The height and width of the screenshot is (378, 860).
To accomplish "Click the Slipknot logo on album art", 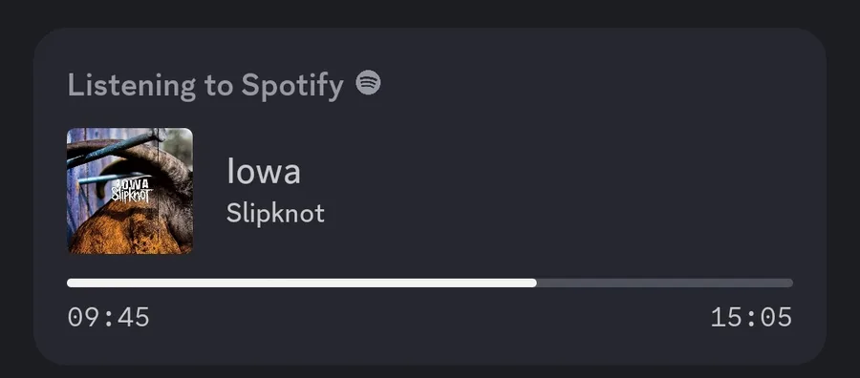I will (131, 194).
